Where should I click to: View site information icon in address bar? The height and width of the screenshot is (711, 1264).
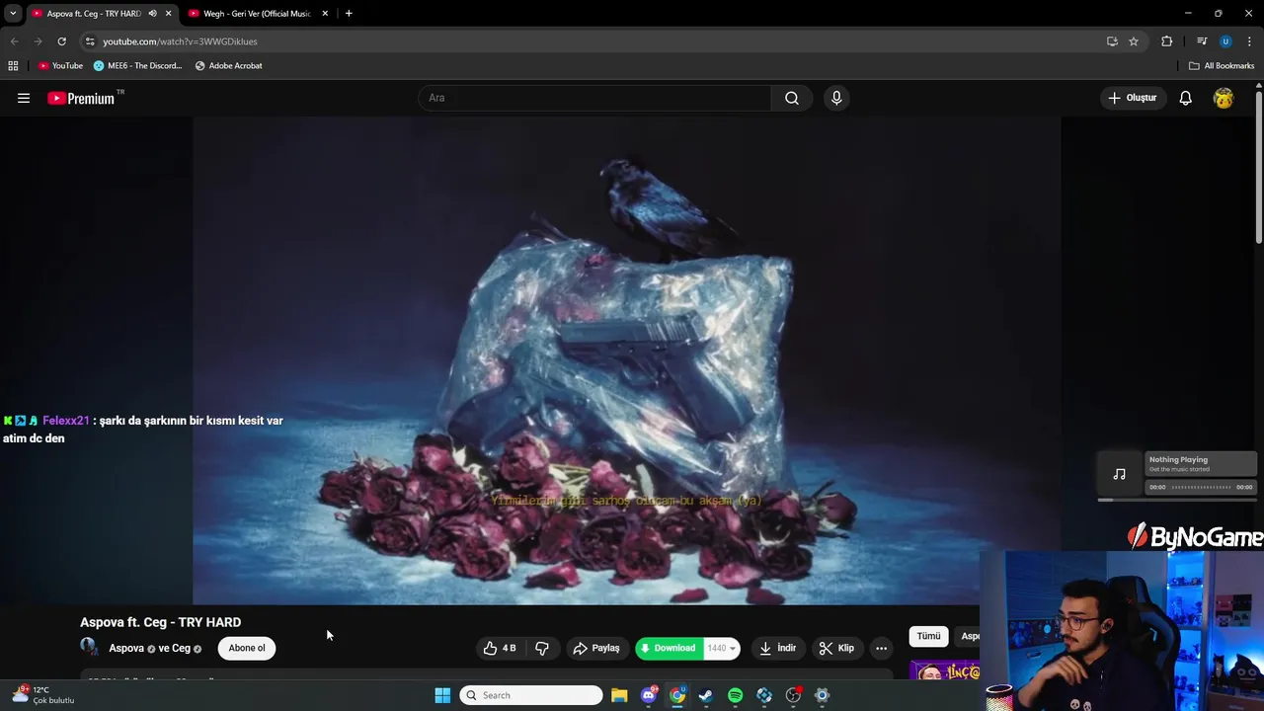(90, 41)
